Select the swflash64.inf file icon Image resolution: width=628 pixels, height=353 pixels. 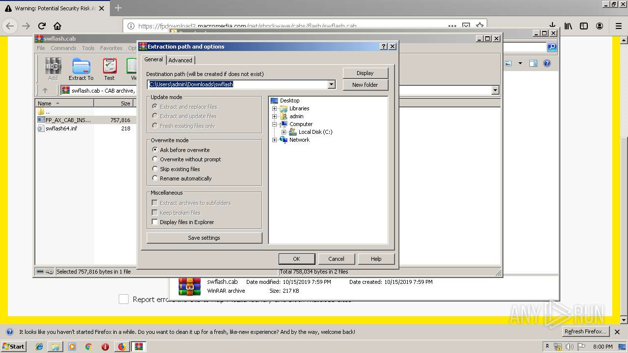point(41,128)
